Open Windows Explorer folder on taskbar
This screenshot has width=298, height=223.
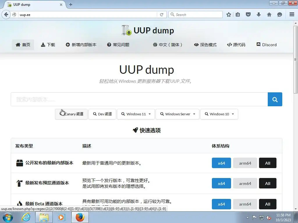44,217
